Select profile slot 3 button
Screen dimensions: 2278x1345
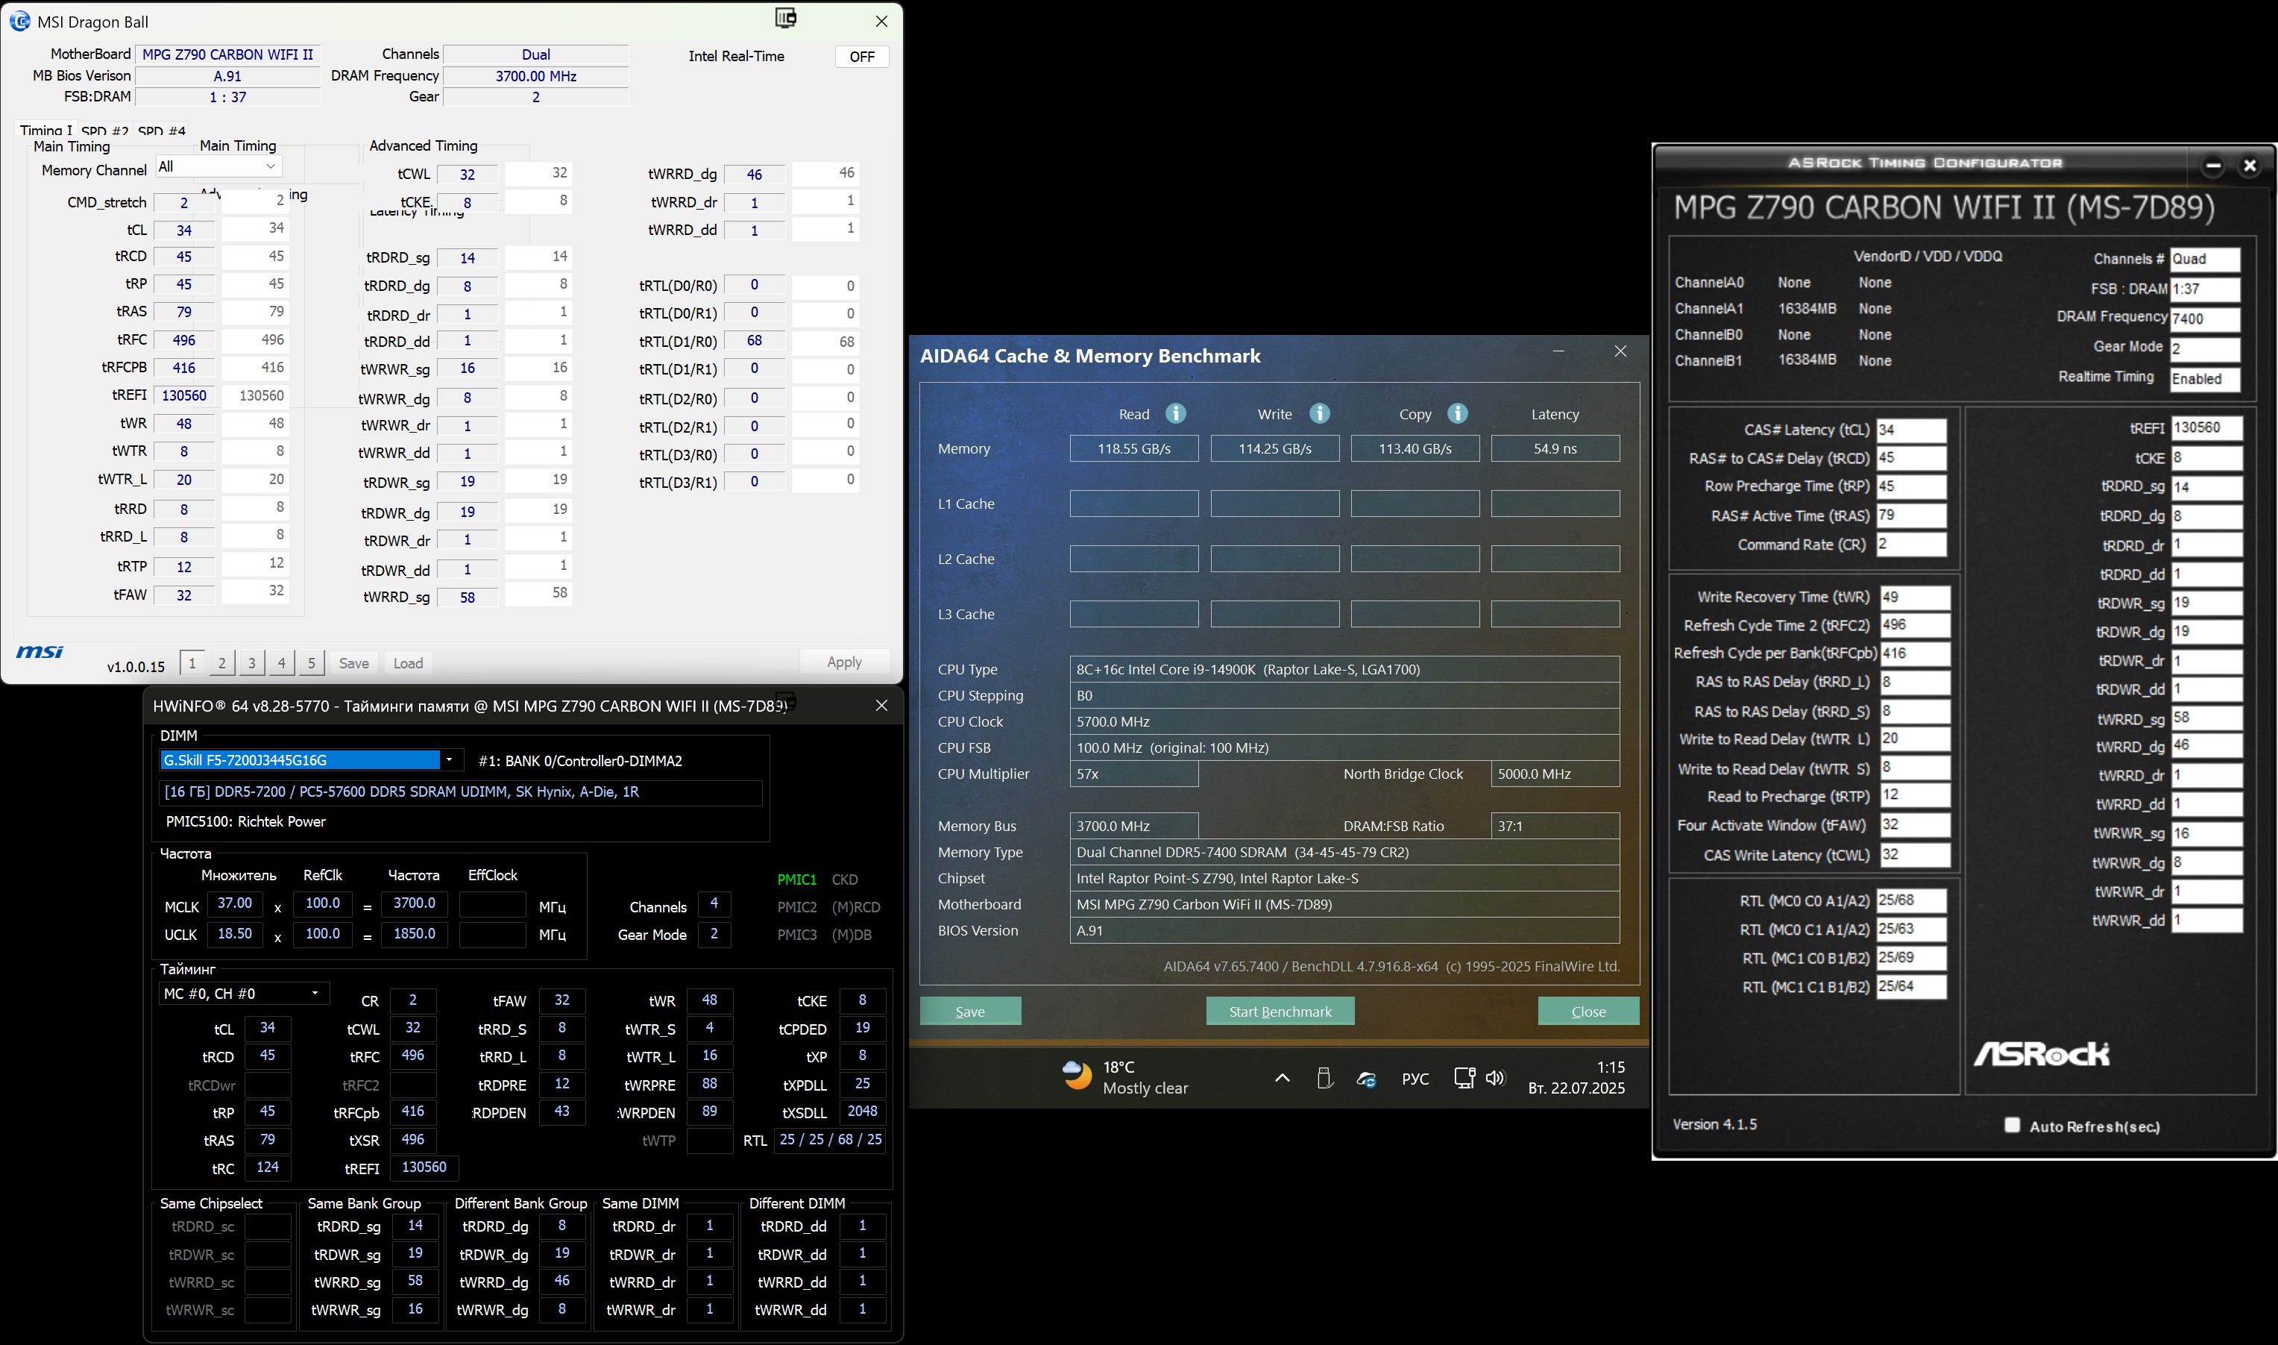(x=252, y=662)
